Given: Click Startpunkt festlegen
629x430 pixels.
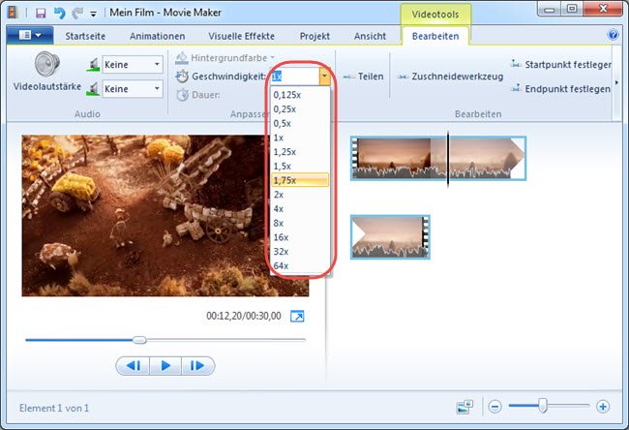Looking at the screenshot, I should point(560,64).
